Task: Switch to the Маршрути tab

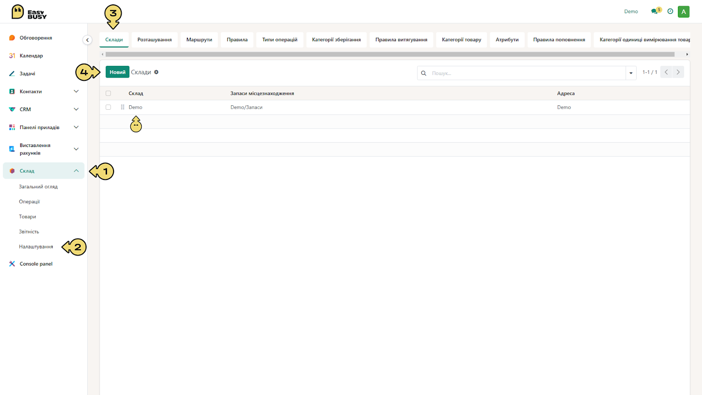Action: coord(199,39)
